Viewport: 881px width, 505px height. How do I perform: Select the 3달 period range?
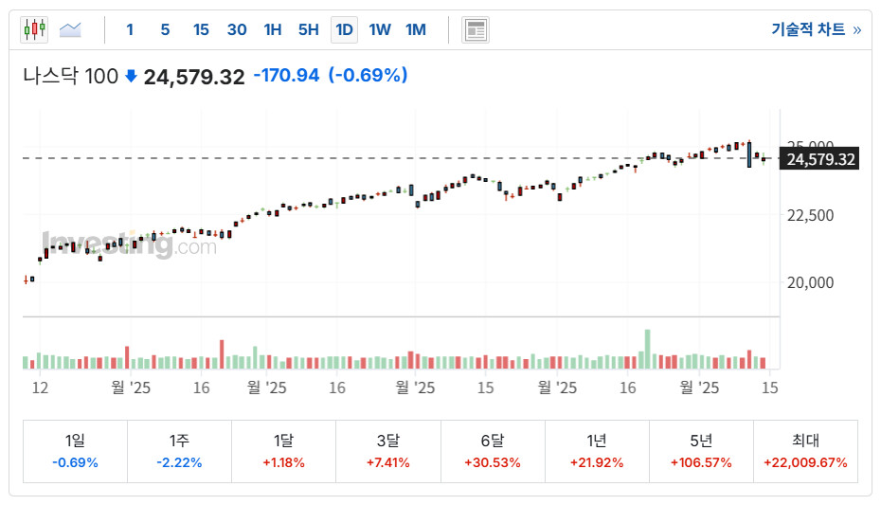pos(387,451)
